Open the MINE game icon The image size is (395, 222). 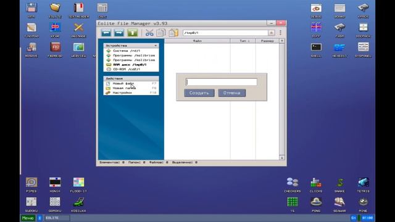[364, 204]
